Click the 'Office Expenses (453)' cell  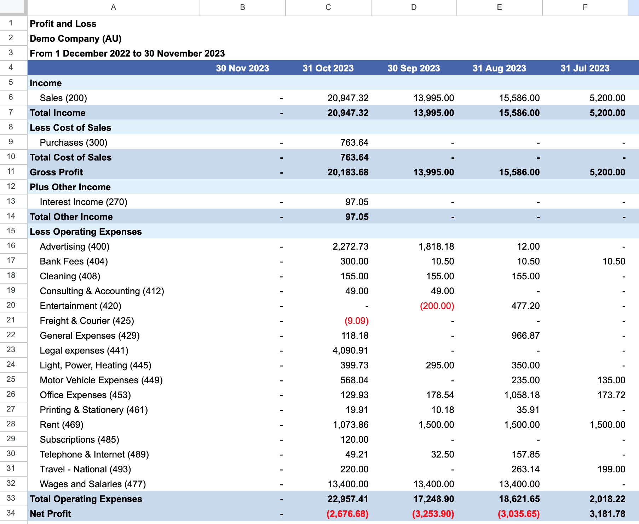(x=114, y=395)
